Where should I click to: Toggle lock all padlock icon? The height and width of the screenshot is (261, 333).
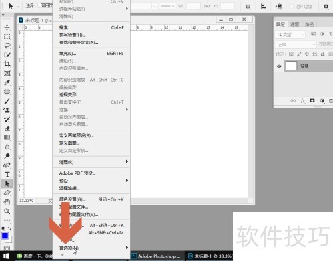[x=322, y=54]
